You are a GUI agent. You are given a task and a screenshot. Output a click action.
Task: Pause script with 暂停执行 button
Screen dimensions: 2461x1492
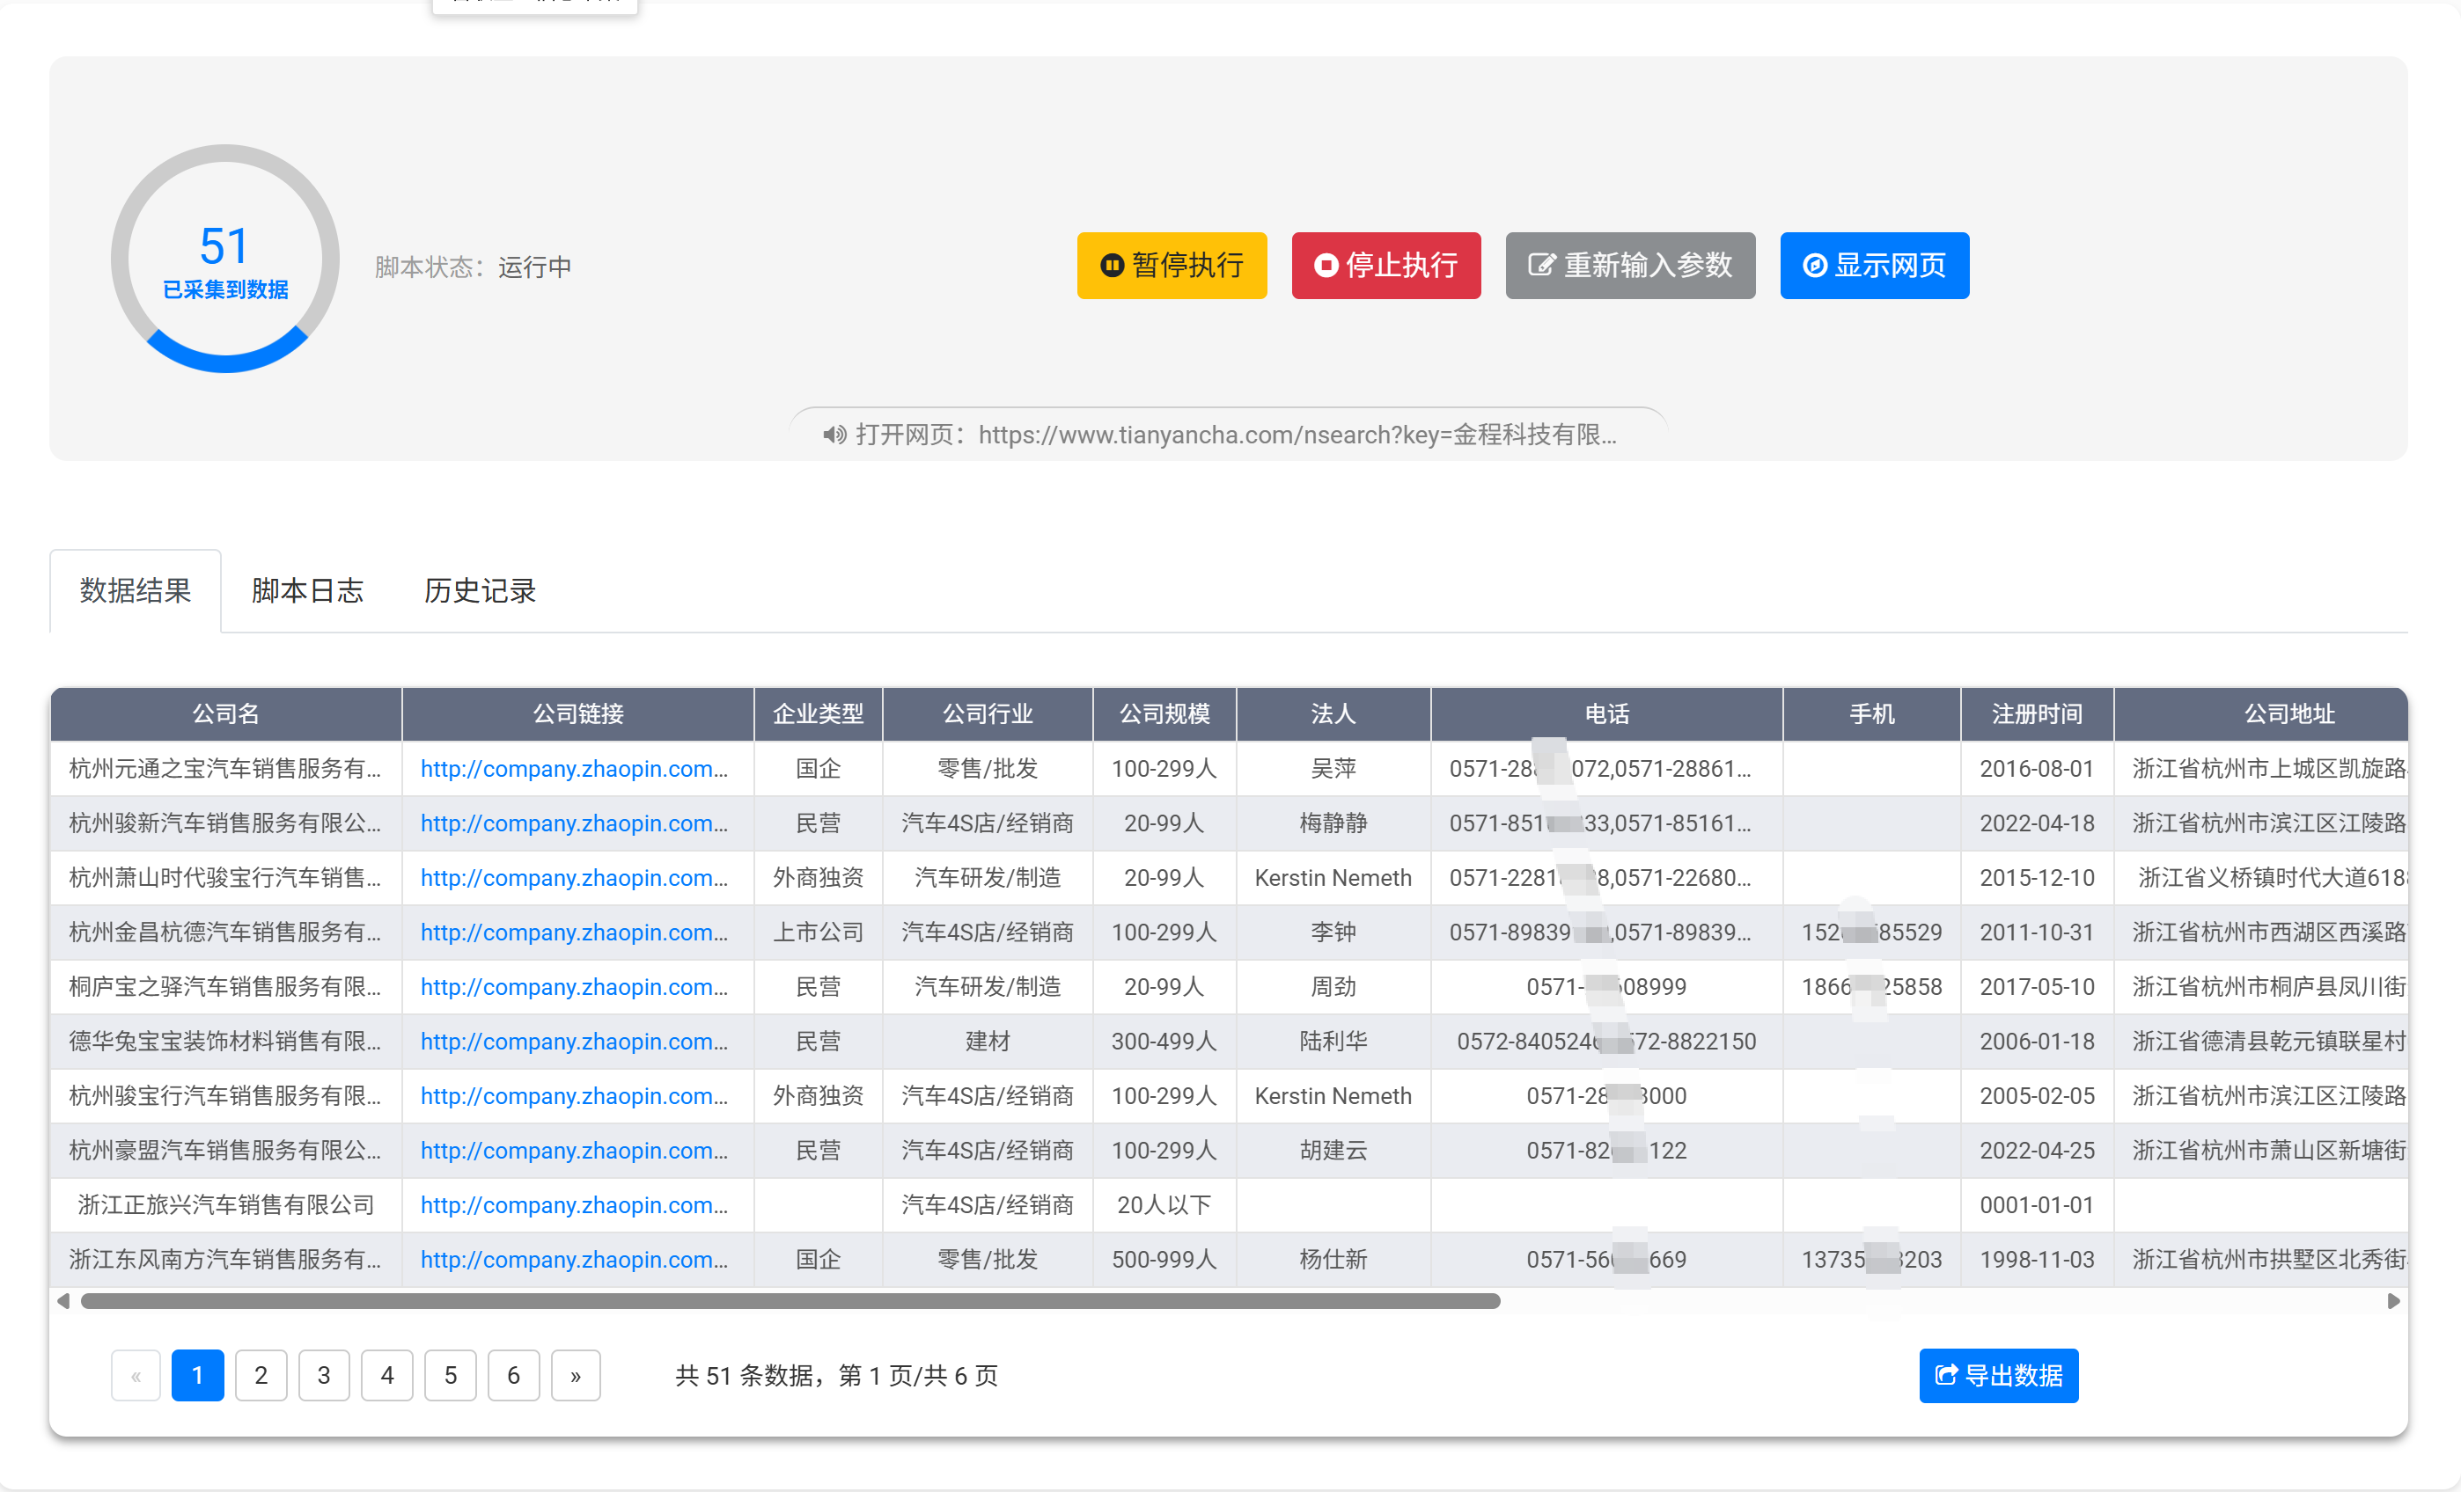1172,266
